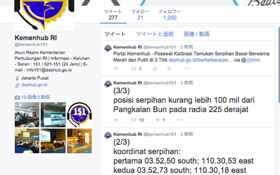This screenshot has height=175, width=280.
Task: Open dephub.go.id/berita/baca/pe… tweet link
Action: (x=200, y=60)
